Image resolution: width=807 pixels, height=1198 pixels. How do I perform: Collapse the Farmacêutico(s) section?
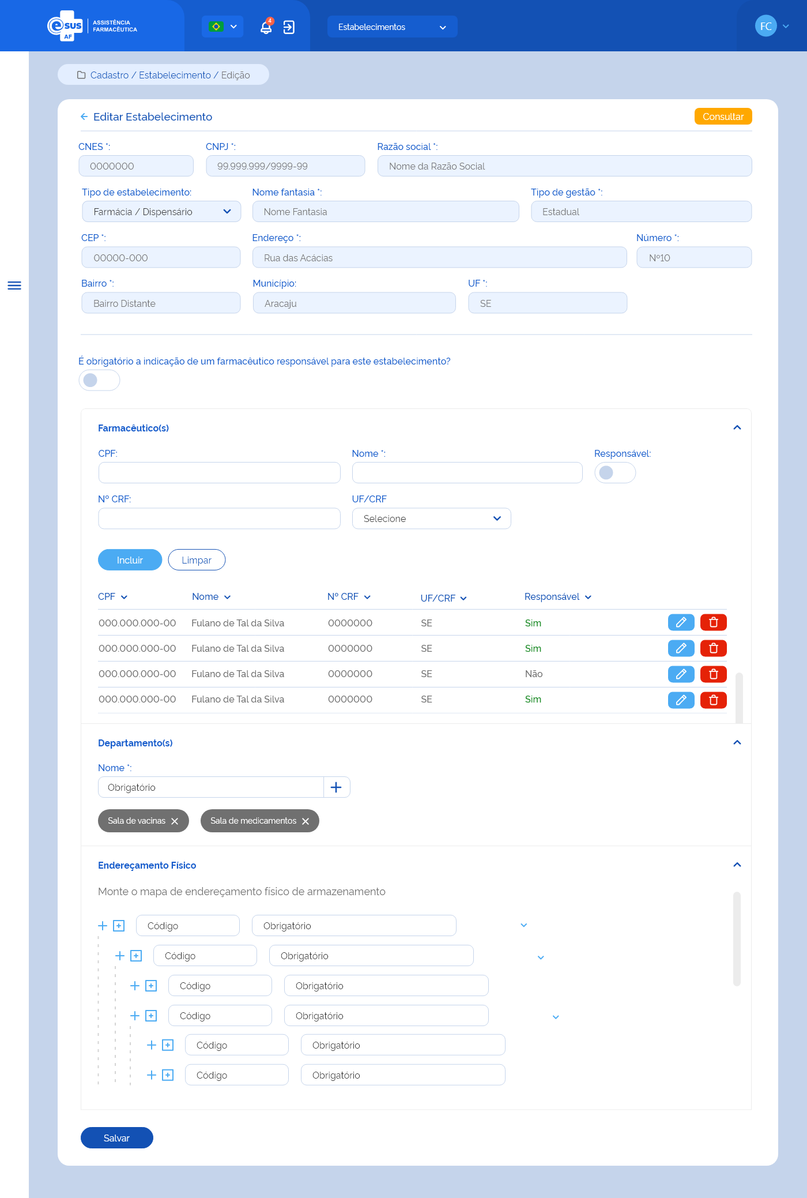(737, 428)
